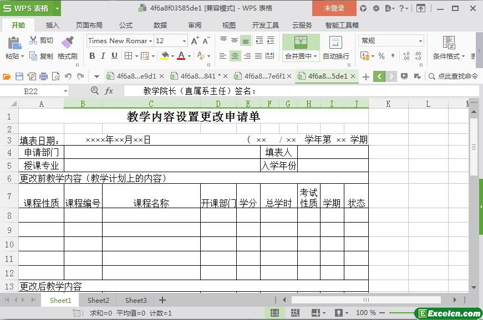Image resolution: width=483 pixels, height=320 pixels.
Task: Click the vertical scrollbar down arrow
Action: coord(474,287)
